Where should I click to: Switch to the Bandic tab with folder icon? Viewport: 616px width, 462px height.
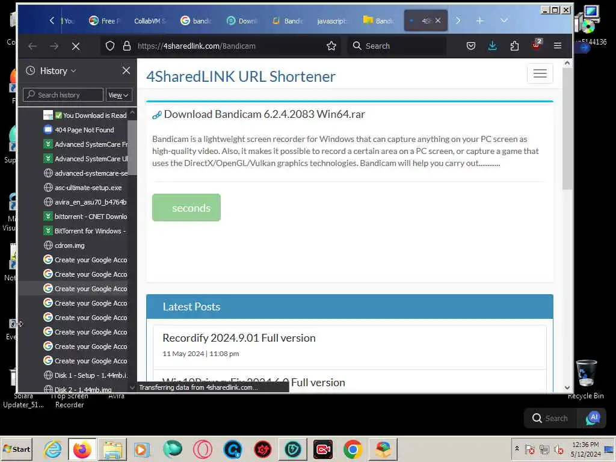point(378,21)
